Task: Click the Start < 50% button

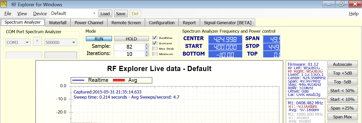Action: (x=343, y=91)
